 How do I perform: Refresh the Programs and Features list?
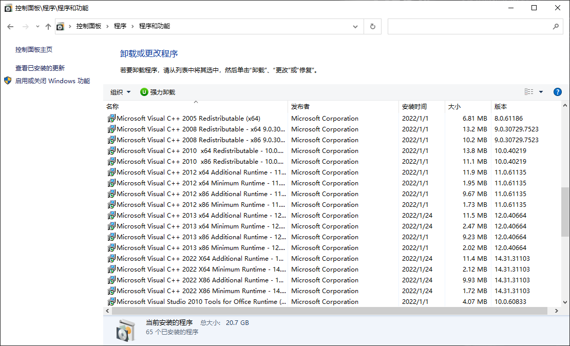(373, 27)
